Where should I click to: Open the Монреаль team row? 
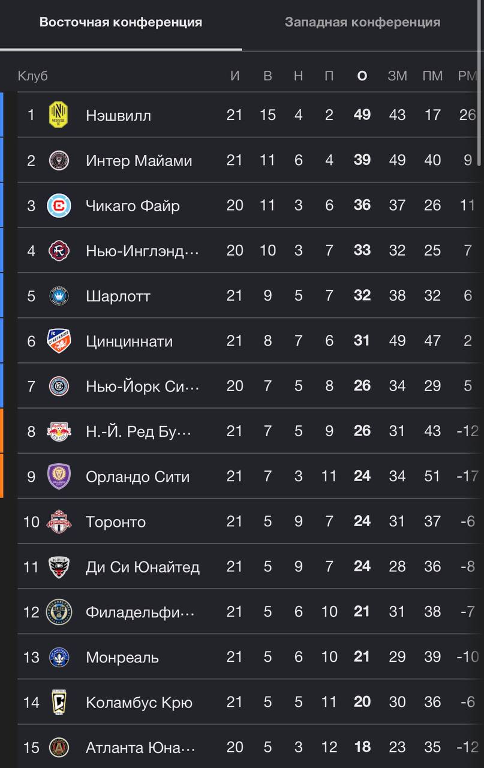point(249,657)
